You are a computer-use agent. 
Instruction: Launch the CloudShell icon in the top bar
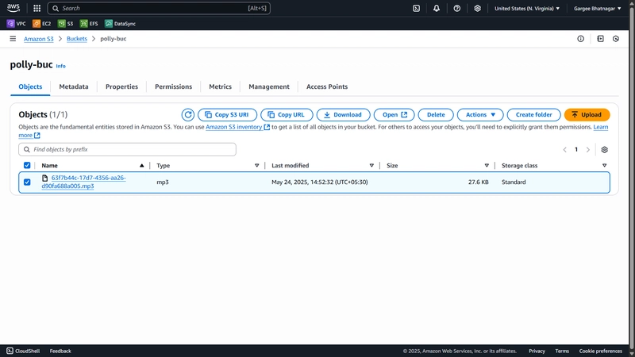point(416,8)
